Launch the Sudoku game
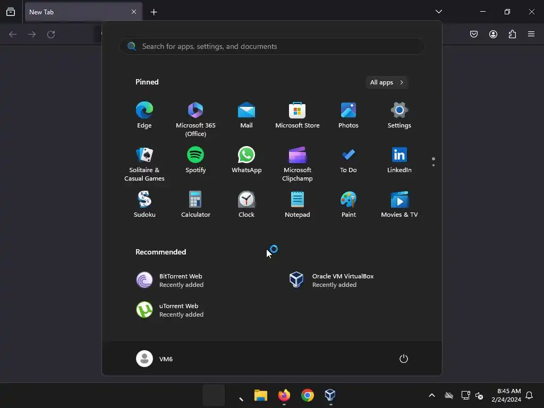Screen dimensions: 544x408 [x=144, y=205]
